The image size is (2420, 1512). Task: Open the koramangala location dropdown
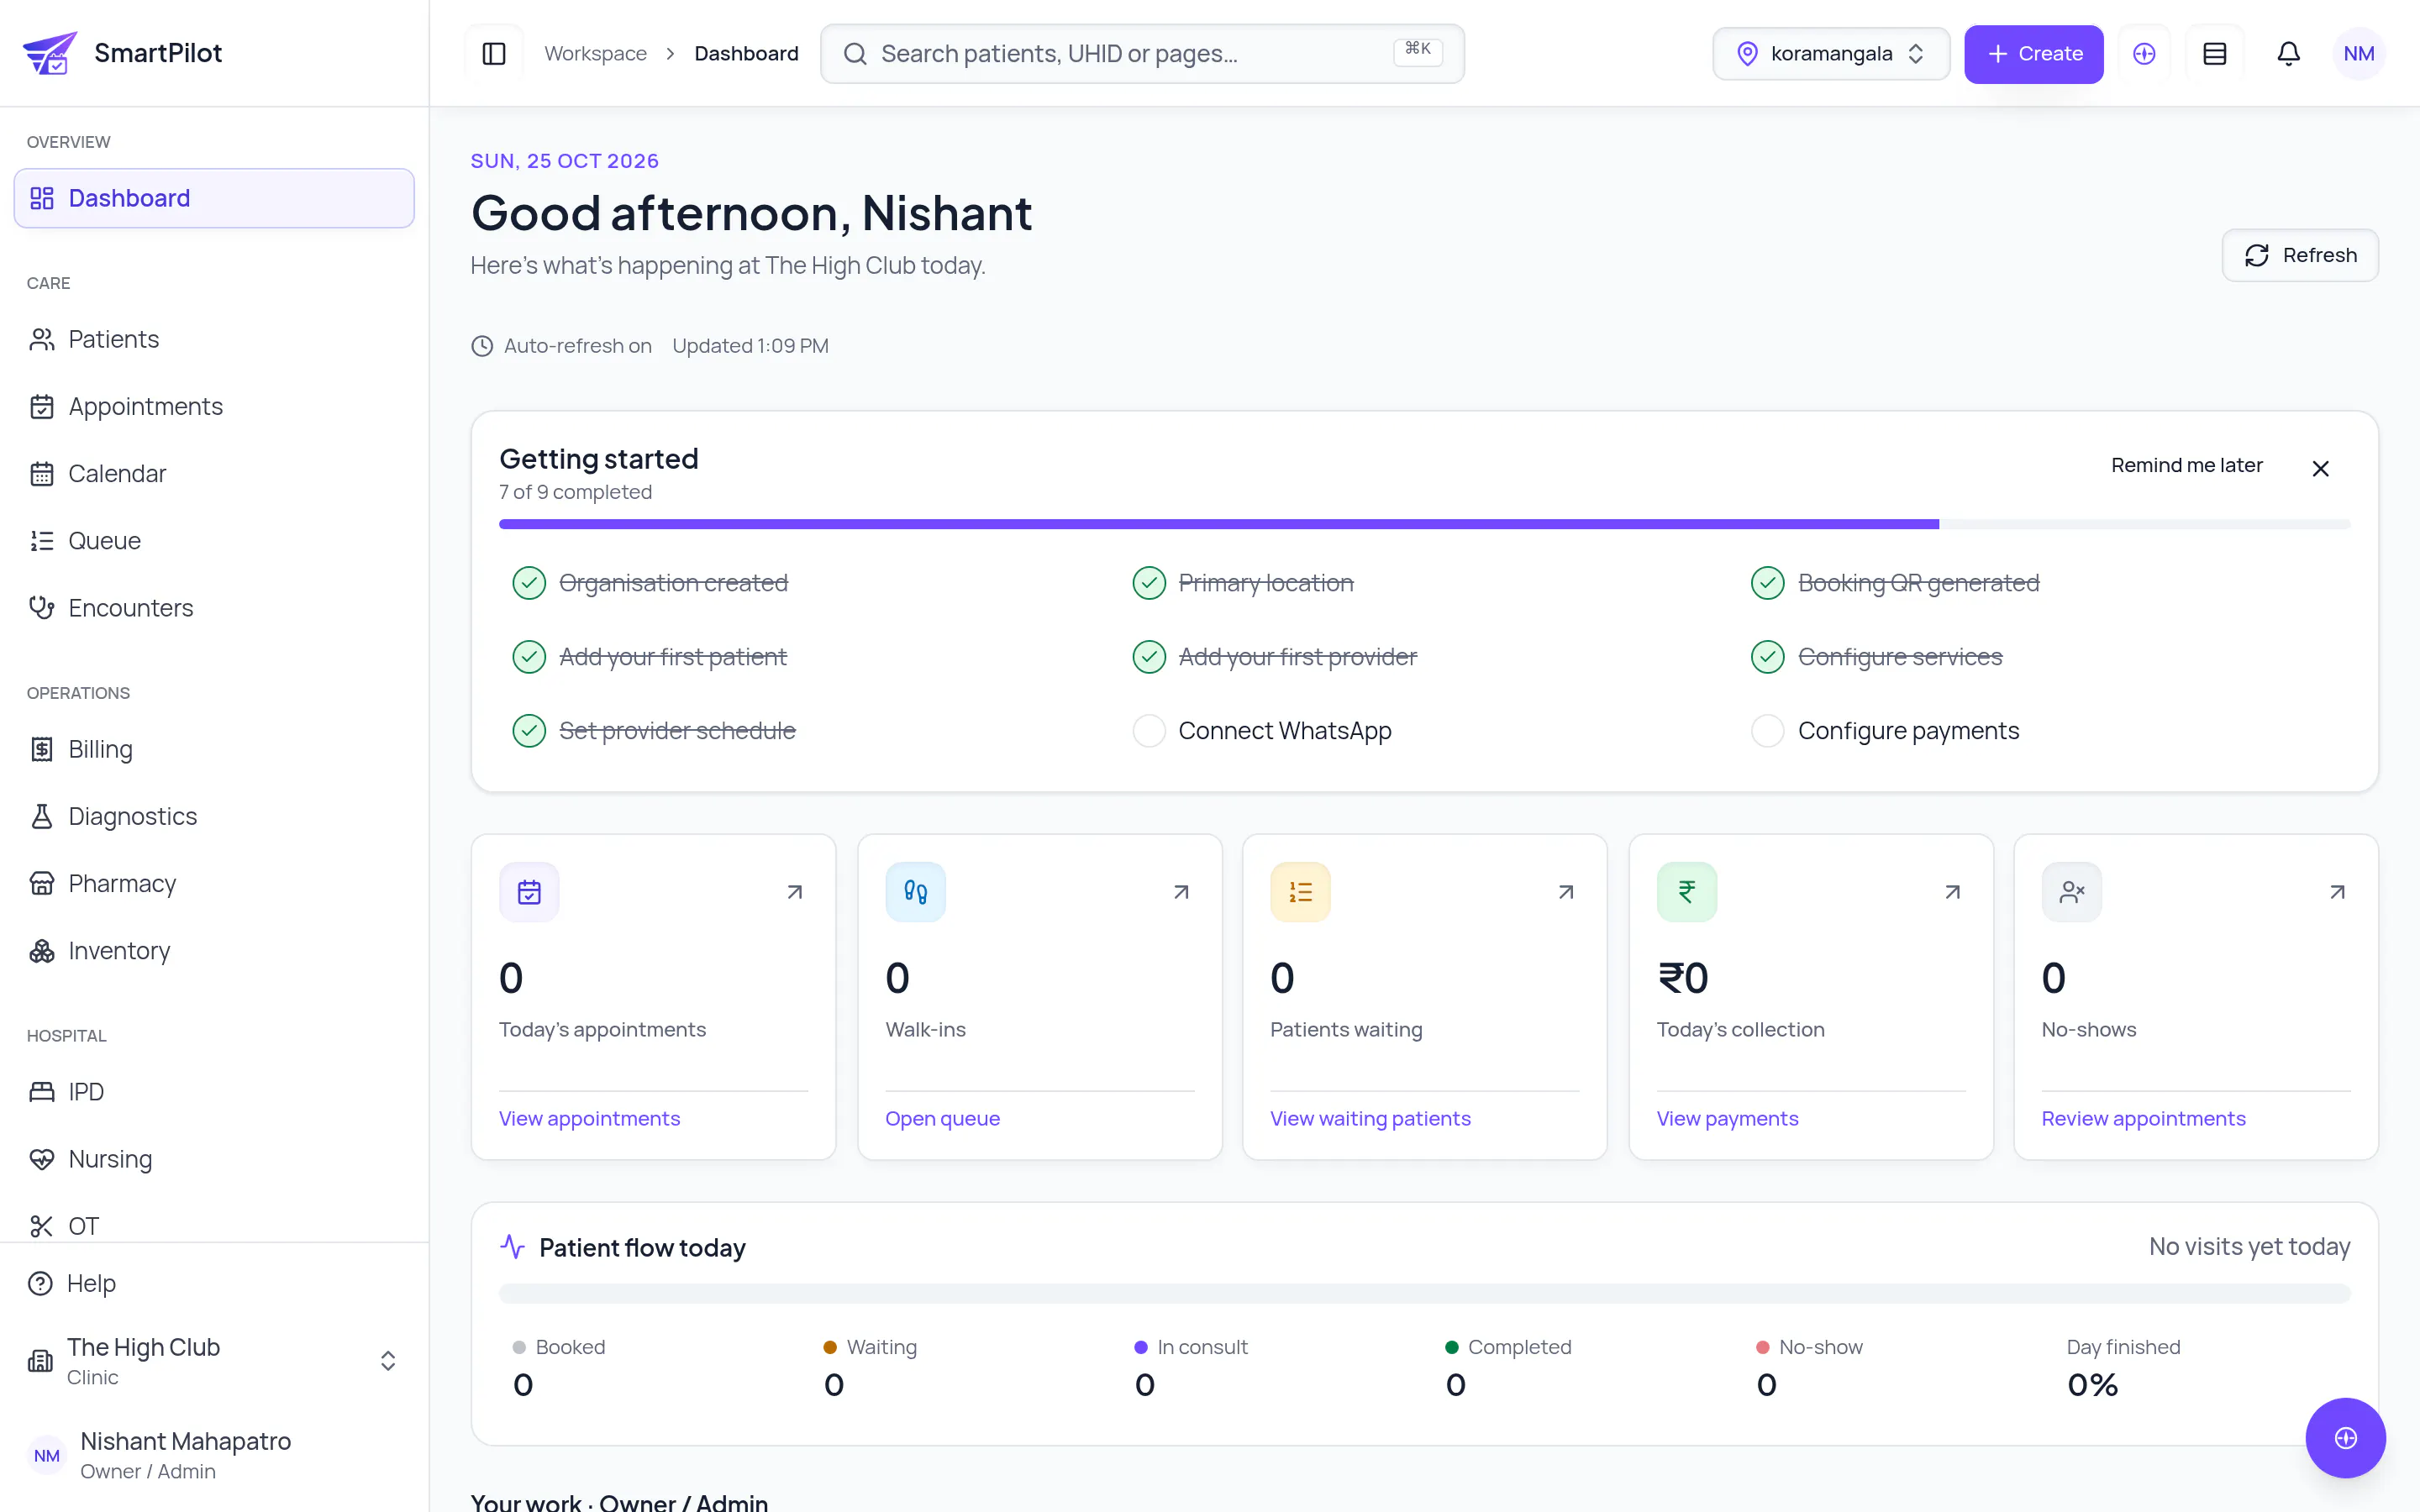1831,53
